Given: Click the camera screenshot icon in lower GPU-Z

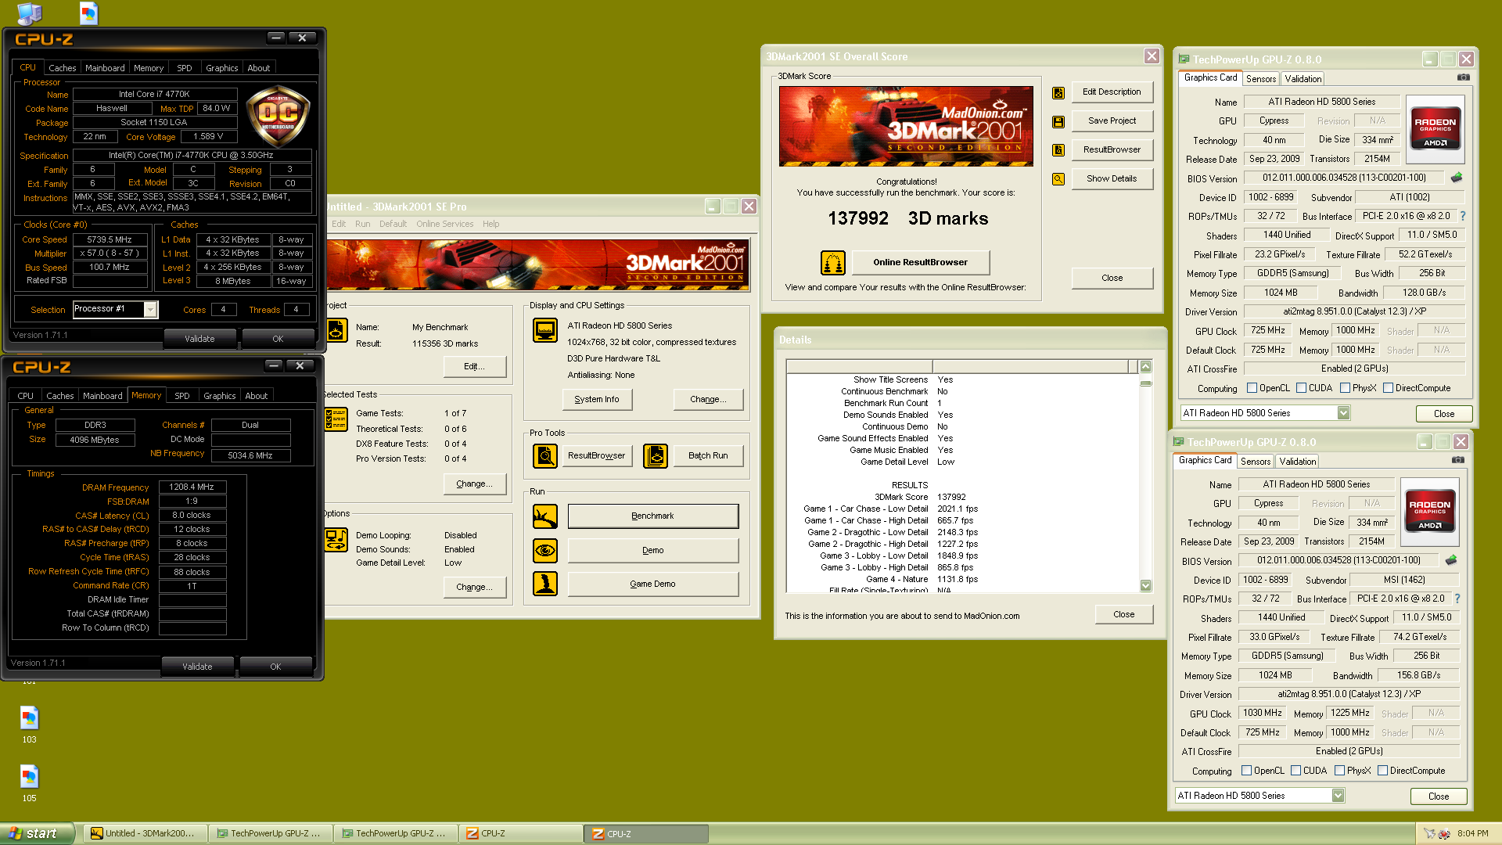Looking at the screenshot, I should [1458, 460].
